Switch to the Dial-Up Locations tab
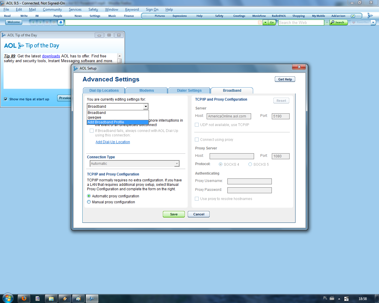 104,91
